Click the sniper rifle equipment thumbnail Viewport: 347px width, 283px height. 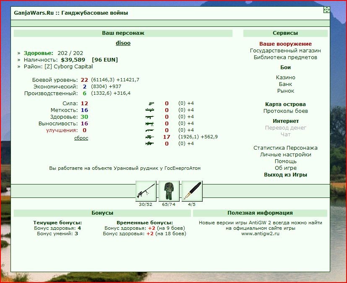point(146,191)
